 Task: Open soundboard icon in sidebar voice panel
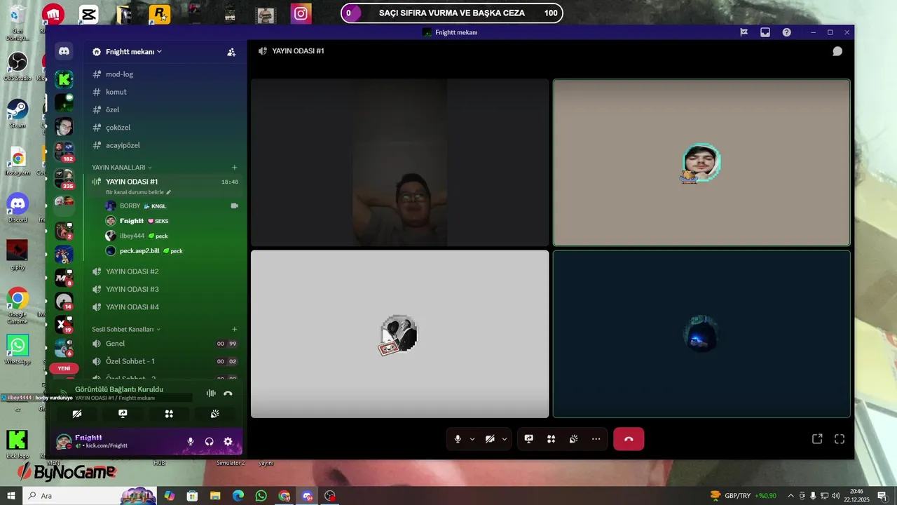[215, 414]
